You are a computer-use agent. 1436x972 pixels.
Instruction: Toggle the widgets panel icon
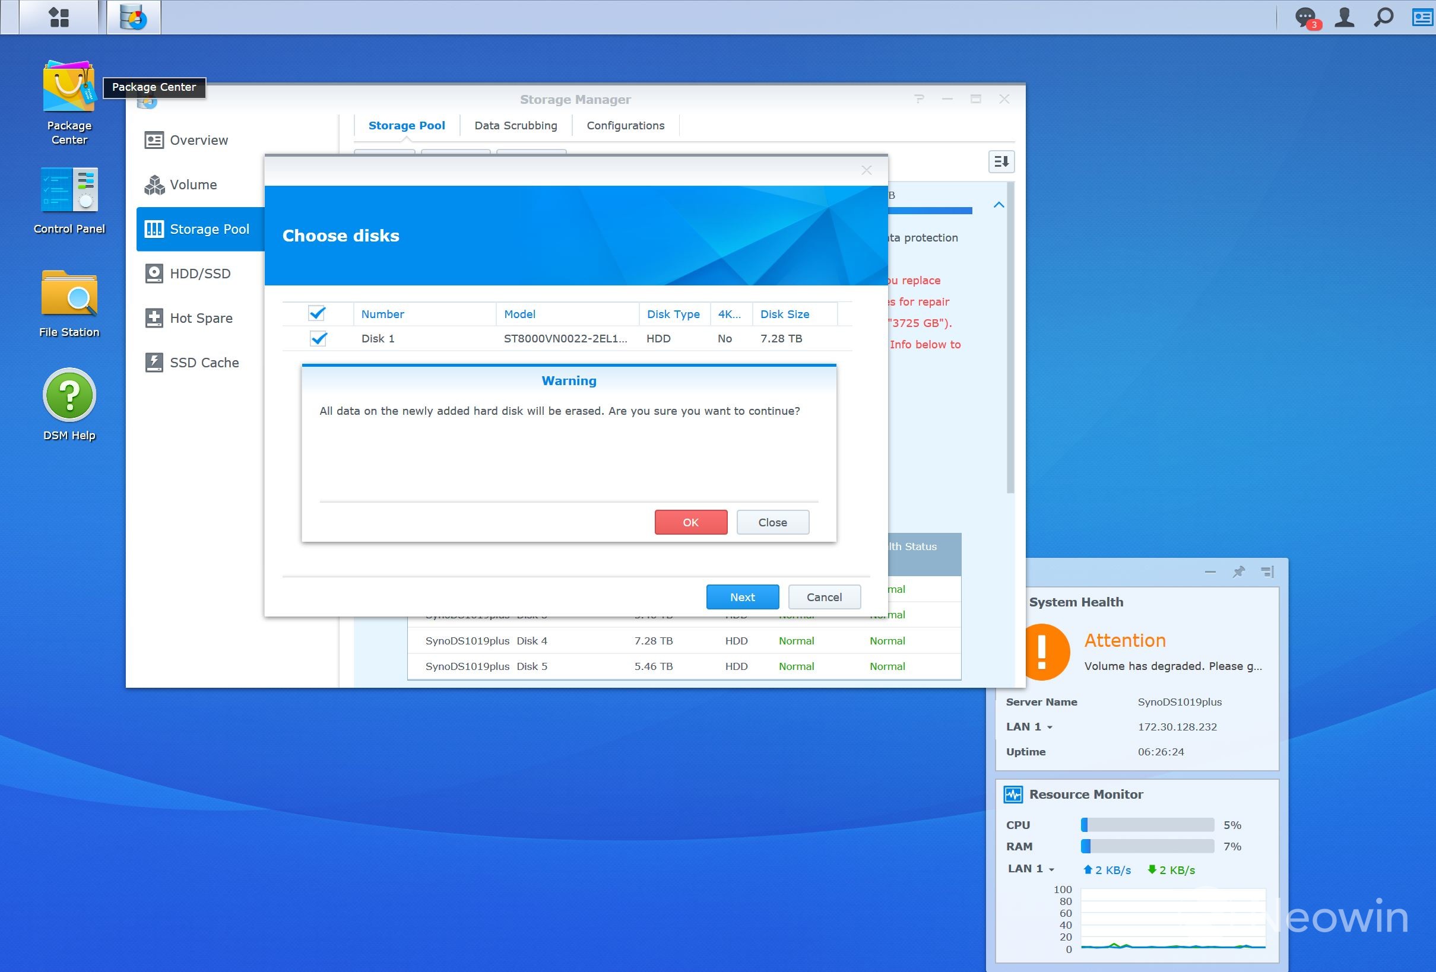[1422, 17]
